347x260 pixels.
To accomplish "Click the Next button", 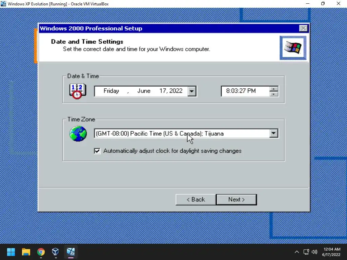I will click(236, 200).
